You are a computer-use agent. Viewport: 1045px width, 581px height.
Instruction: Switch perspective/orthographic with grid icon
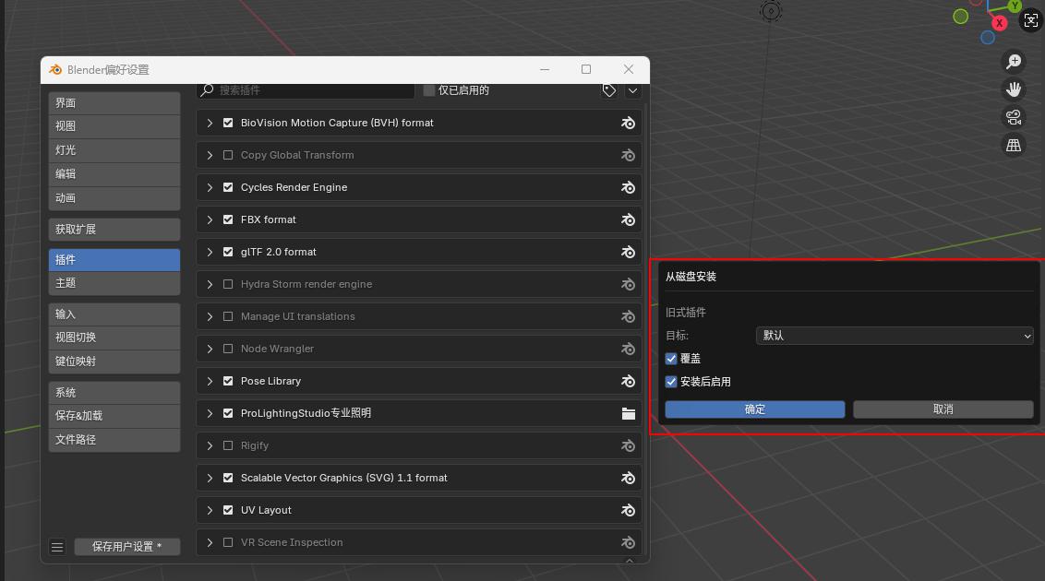1014,145
